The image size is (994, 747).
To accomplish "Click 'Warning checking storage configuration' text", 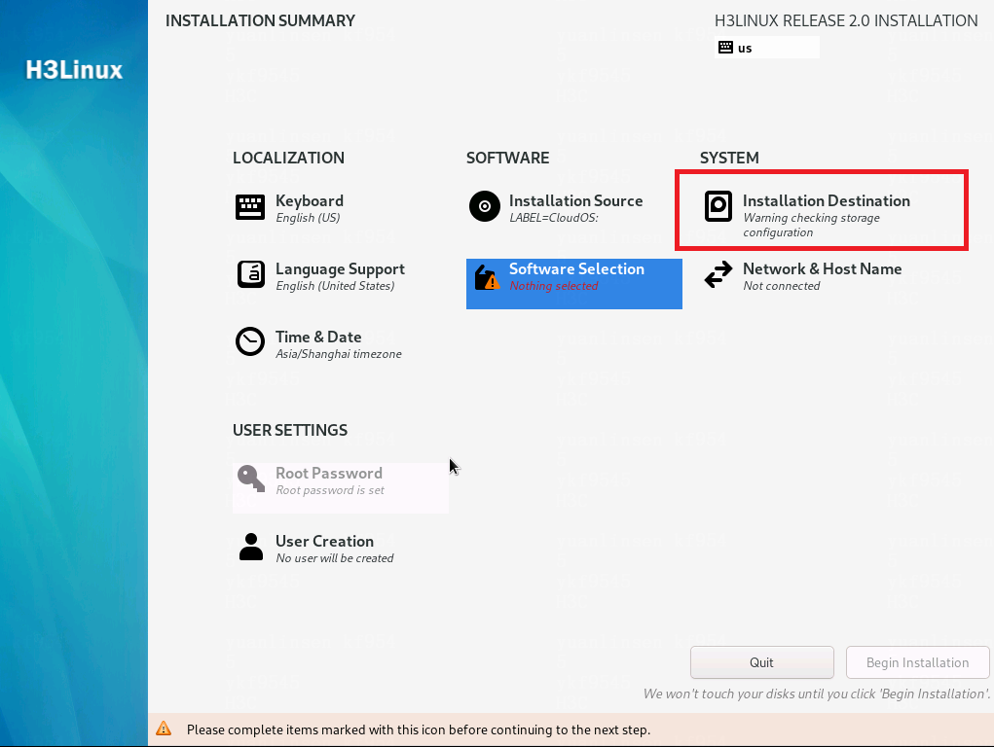I will pos(811,225).
